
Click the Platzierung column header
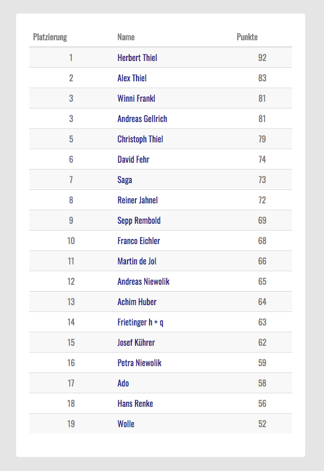[50, 37]
